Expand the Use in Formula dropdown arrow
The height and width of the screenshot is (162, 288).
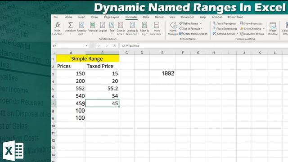[x=202, y=29]
